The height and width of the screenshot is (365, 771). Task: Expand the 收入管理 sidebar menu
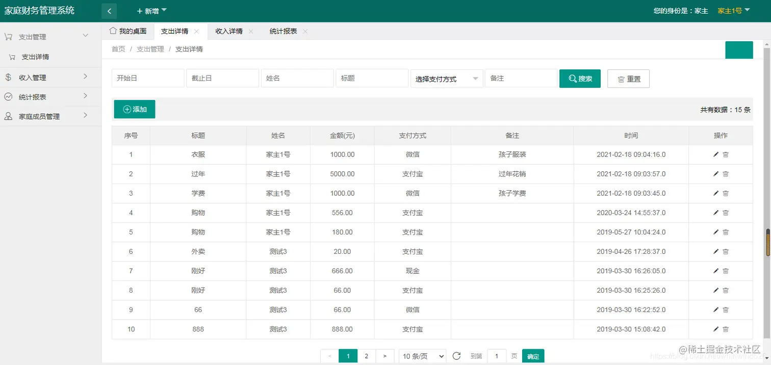(50, 77)
